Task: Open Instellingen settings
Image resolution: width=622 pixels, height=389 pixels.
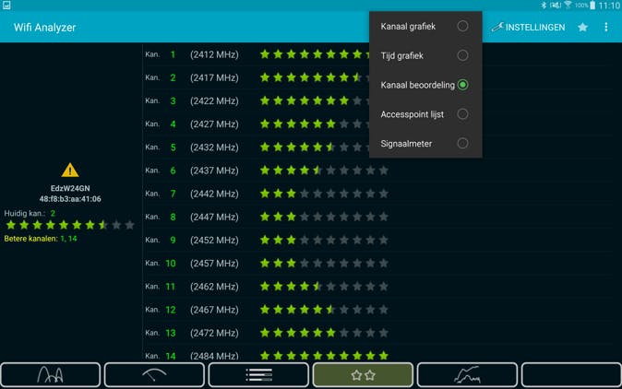Action: pos(528,27)
